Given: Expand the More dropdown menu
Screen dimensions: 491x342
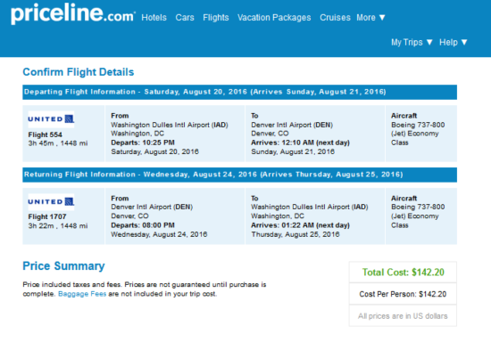Looking at the screenshot, I should coord(370,18).
